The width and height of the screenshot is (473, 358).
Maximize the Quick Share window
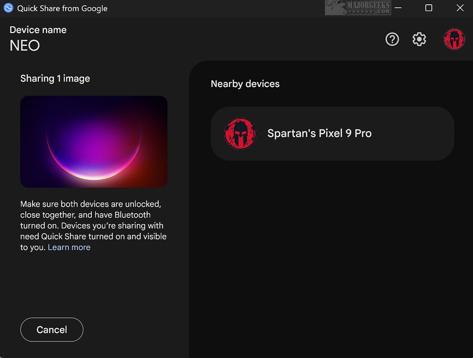429,8
